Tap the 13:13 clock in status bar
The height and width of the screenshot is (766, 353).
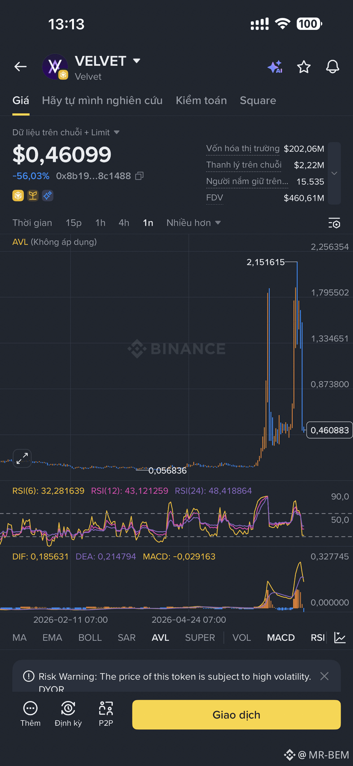66,24
